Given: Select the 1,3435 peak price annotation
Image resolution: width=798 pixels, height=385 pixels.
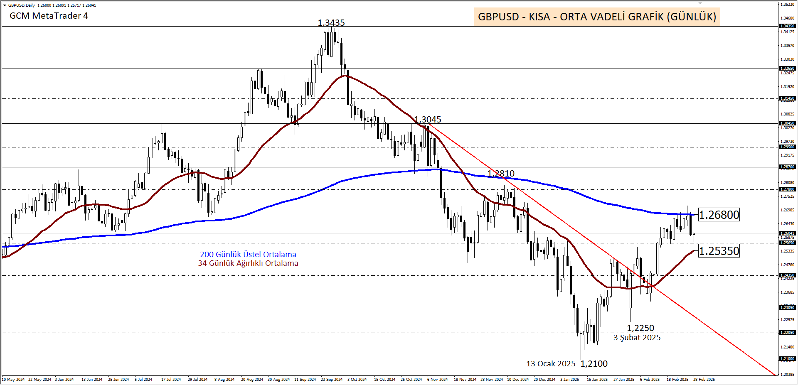Looking at the screenshot, I should 331,23.
